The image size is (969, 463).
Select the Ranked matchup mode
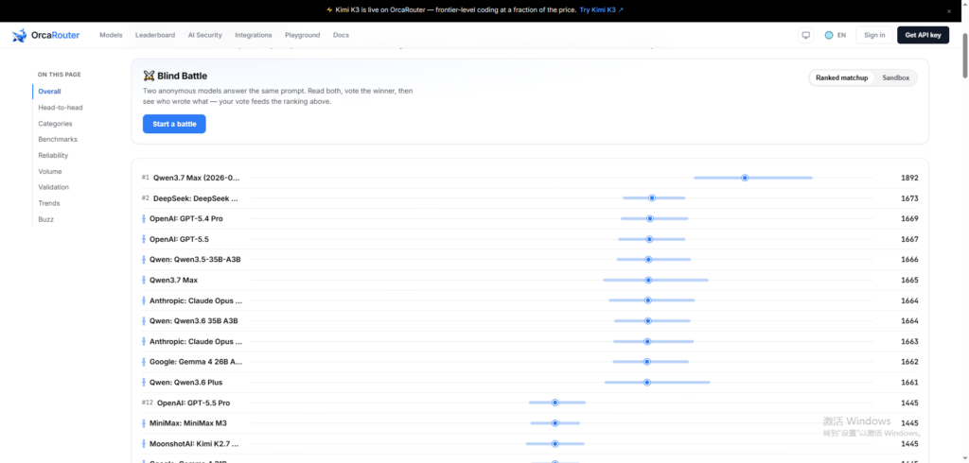[x=841, y=77]
